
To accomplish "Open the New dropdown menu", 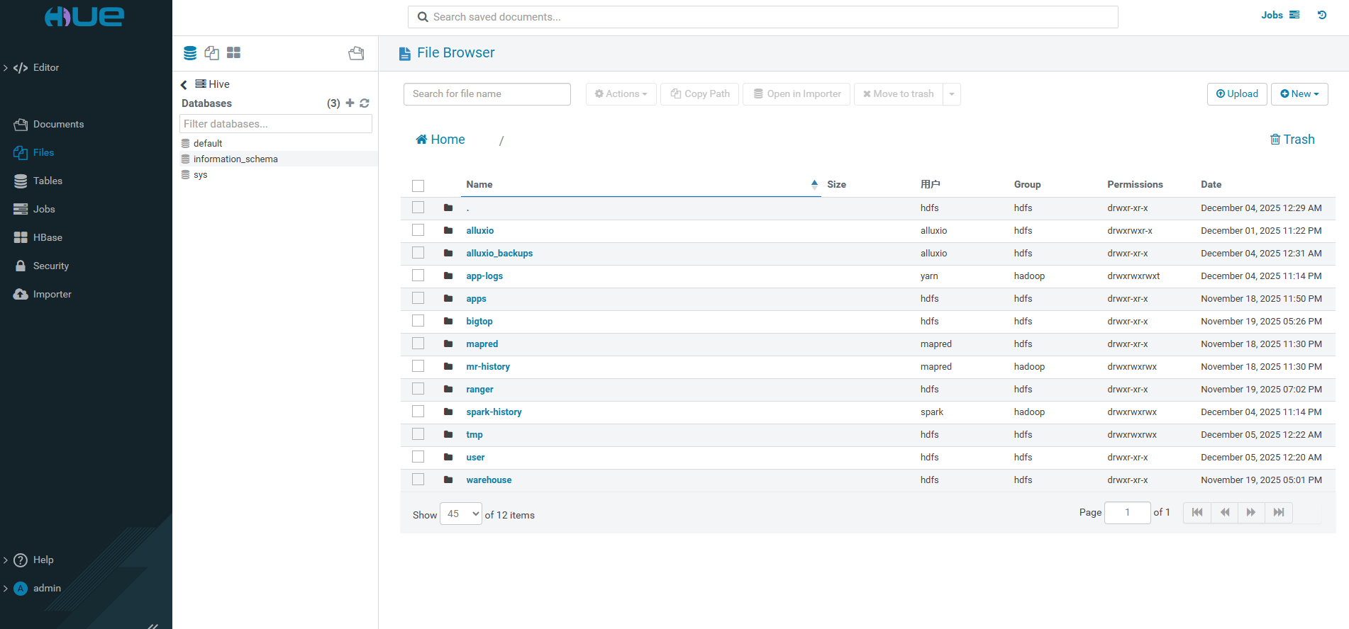I will pos(1299,93).
